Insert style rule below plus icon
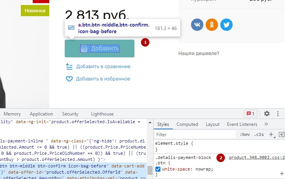The width and height of the screenshot is (285, 179). 282,174
